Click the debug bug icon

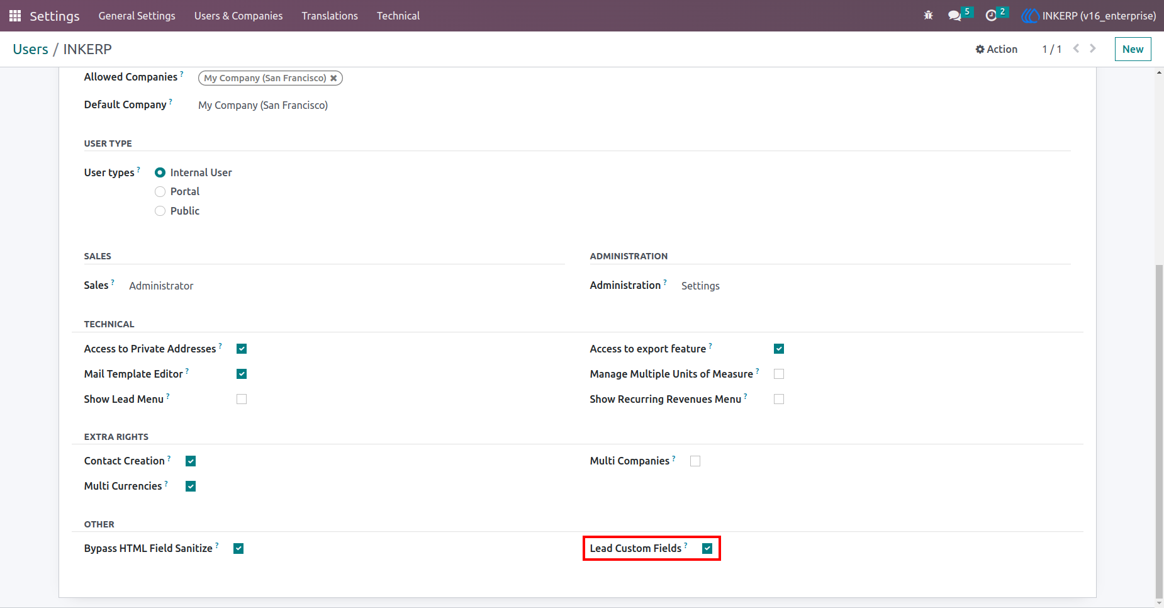pyautogui.click(x=928, y=16)
